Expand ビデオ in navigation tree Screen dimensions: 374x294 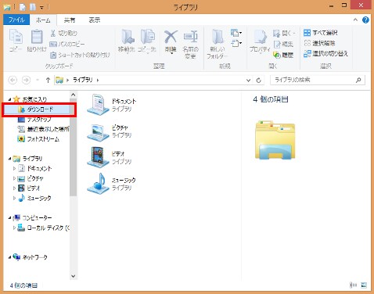(14, 188)
